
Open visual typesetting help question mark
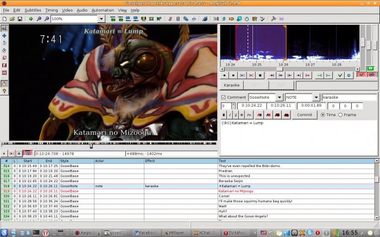(4, 91)
